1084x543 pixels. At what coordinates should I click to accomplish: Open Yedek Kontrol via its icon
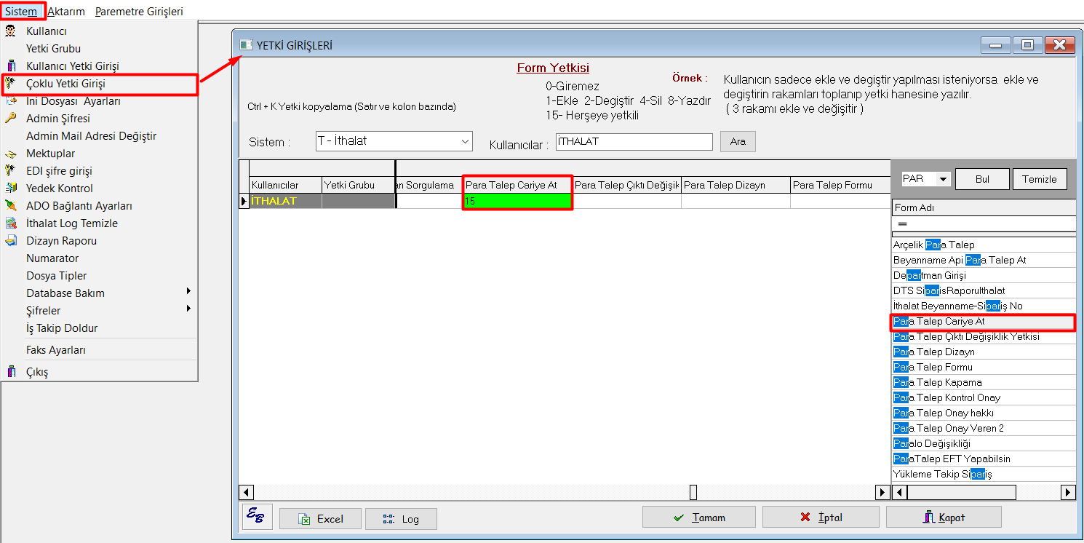click(x=10, y=189)
